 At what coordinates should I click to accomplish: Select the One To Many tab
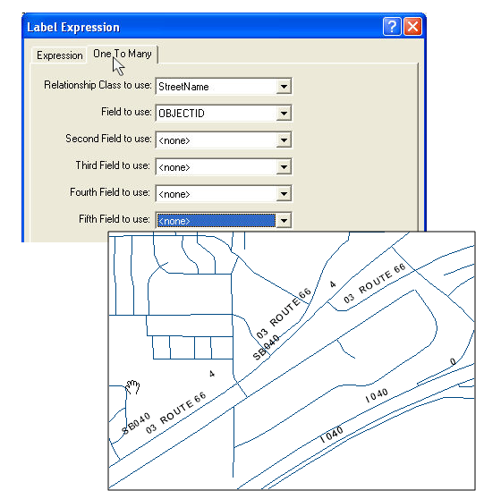point(123,54)
